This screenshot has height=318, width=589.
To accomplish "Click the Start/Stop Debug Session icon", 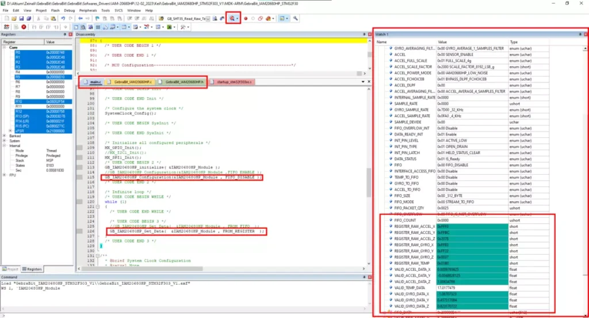I will tap(232, 18).
